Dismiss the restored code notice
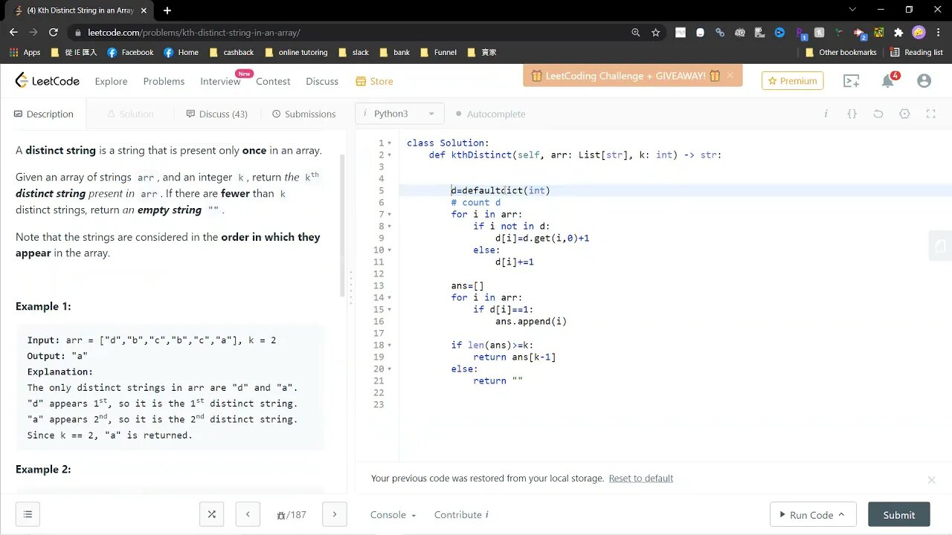The height and width of the screenshot is (535, 952). [x=931, y=480]
